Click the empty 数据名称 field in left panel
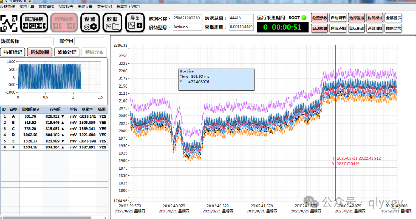Viewport: 416px width, 219px height. [x=37, y=41]
